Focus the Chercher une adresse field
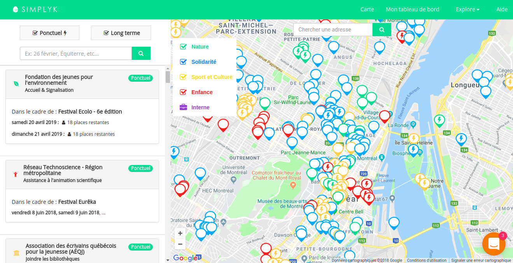The image size is (513, 263). click(x=333, y=30)
